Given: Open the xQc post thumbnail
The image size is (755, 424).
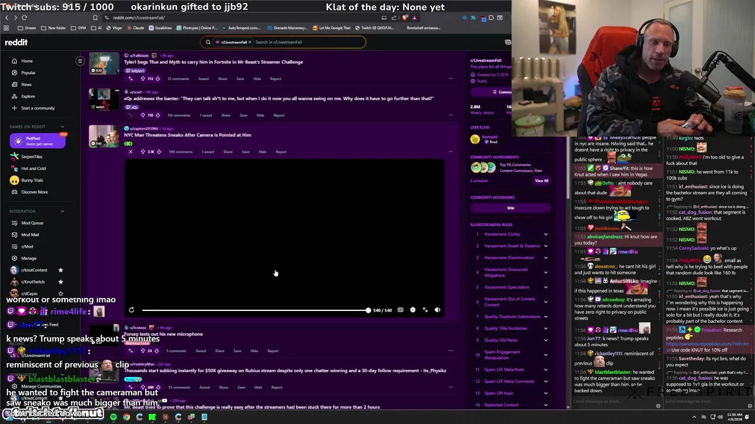Looking at the screenshot, I should point(104,100).
